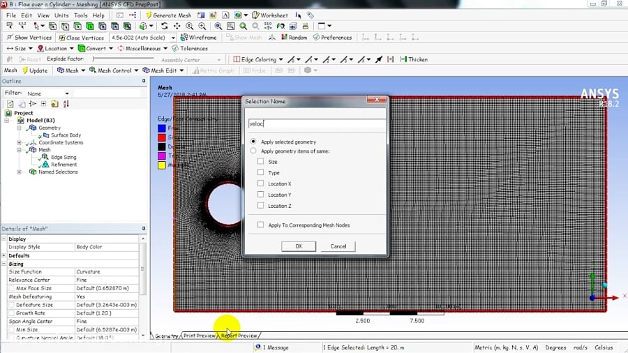
Task: Click the selection name text field
Action: click(316, 123)
